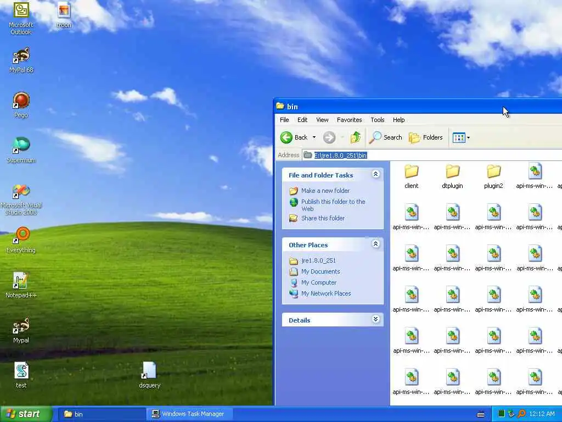Open Microsoft Visual Studio 2008 shortcut
This screenshot has width=562, height=422.
21,199
